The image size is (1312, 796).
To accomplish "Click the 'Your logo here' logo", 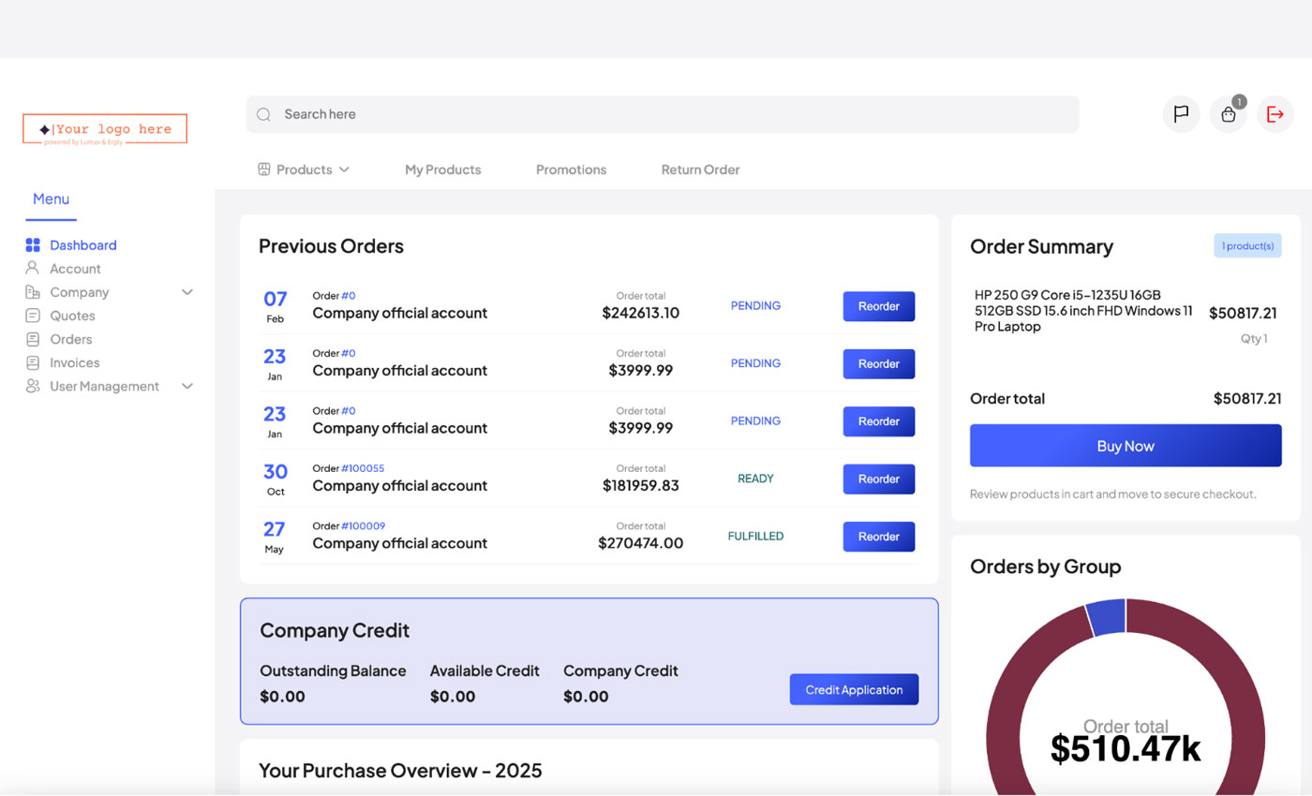I will point(105,129).
